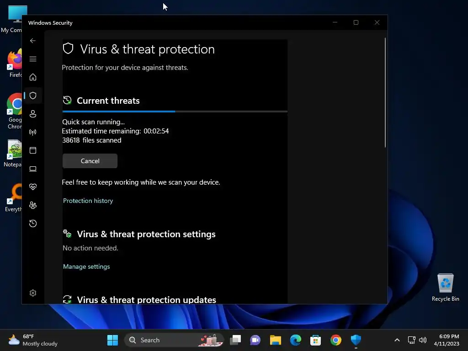Open the Protection history link

(88, 201)
